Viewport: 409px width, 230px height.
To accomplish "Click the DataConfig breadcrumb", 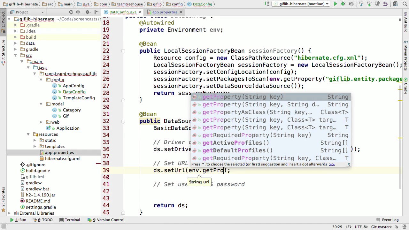I will (x=200, y=4).
